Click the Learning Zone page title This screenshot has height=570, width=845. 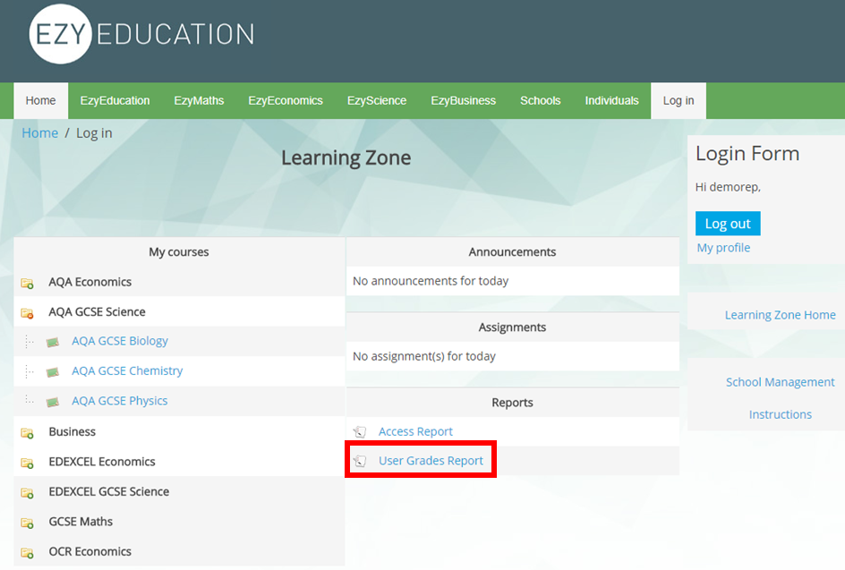pyautogui.click(x=346, y=157)
